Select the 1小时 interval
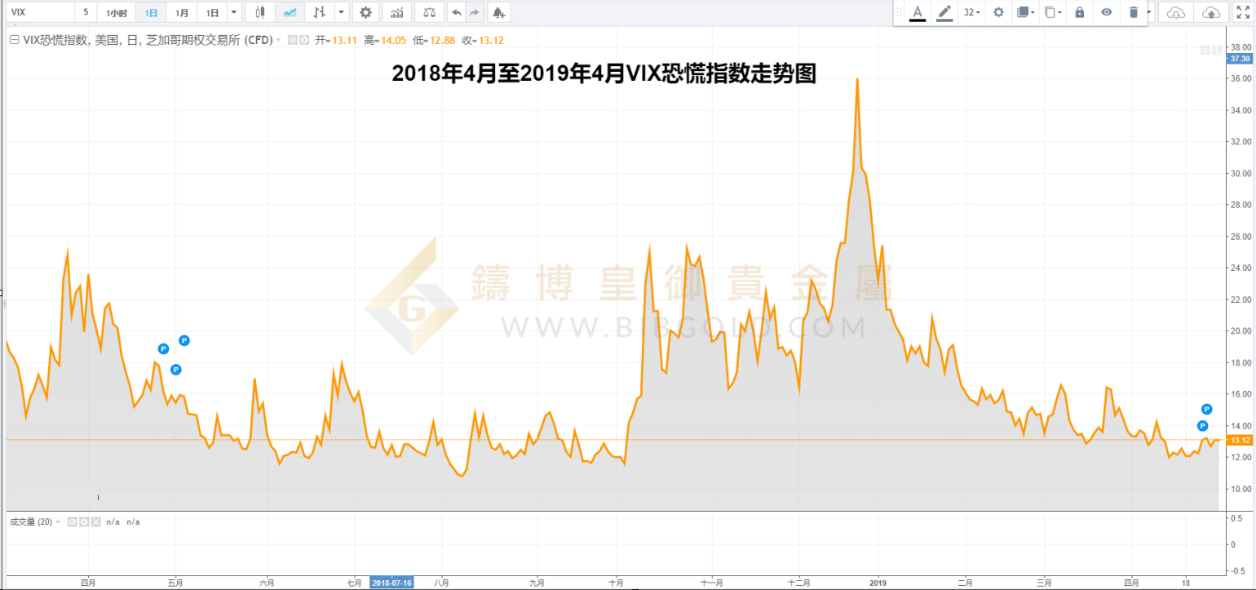1256x590 pixels. [x=117, y=13]
